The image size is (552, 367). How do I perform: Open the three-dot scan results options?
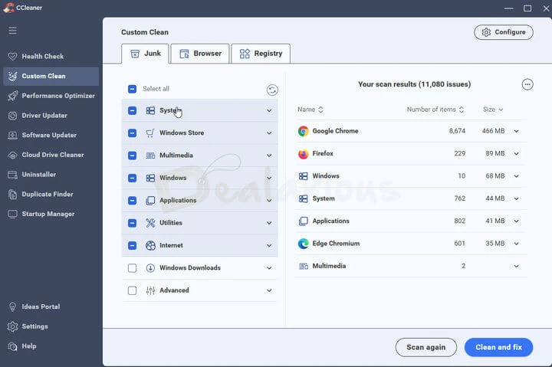coord(527,84)
